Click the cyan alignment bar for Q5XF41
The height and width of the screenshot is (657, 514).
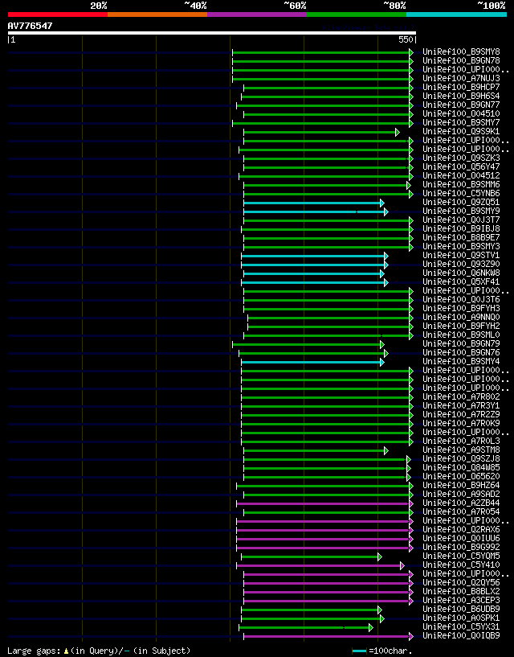pos(313,283)
